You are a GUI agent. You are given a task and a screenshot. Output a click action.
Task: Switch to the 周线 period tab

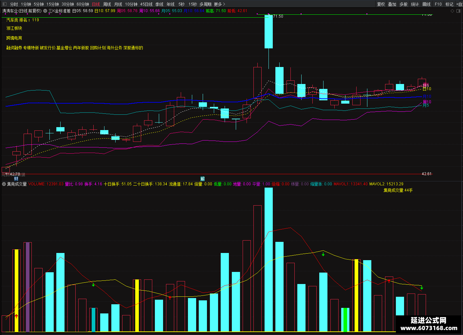pos(107,4)
